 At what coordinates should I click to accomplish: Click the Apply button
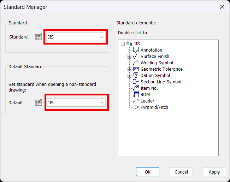[x=214, y=172]
